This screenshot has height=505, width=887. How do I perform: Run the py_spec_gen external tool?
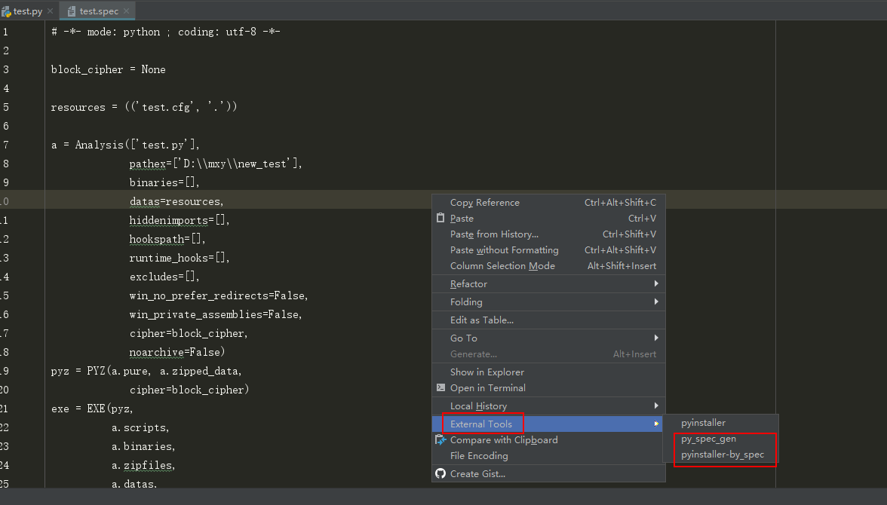(708, 438)
